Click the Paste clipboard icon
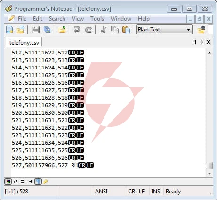 (x=126, y=30)
